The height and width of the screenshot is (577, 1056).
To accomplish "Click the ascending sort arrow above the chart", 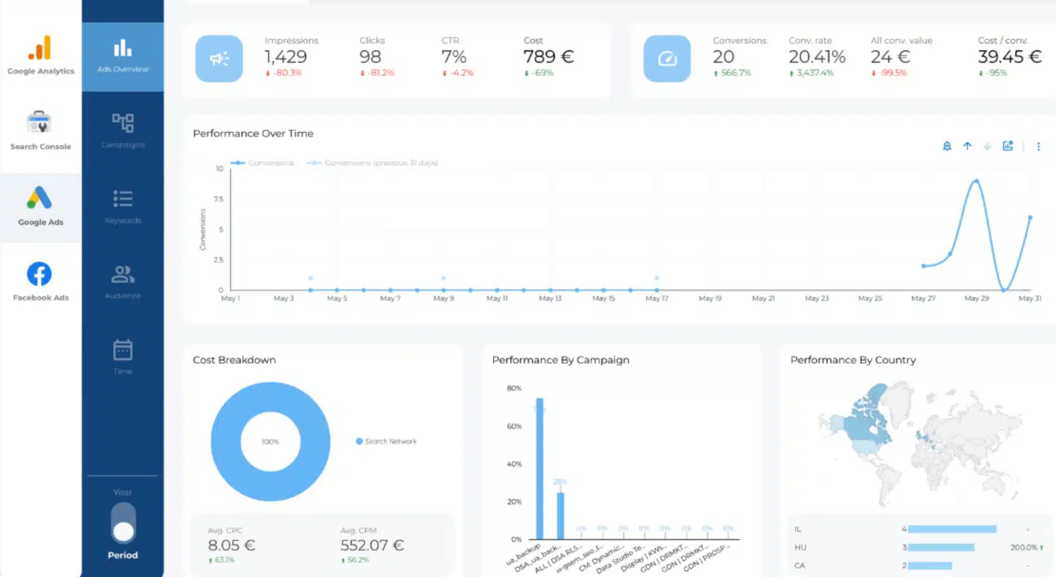I will (x=967, y=146).
